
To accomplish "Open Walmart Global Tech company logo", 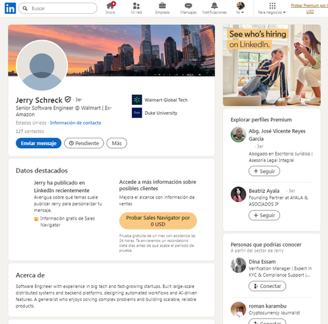I will (137, 100).
